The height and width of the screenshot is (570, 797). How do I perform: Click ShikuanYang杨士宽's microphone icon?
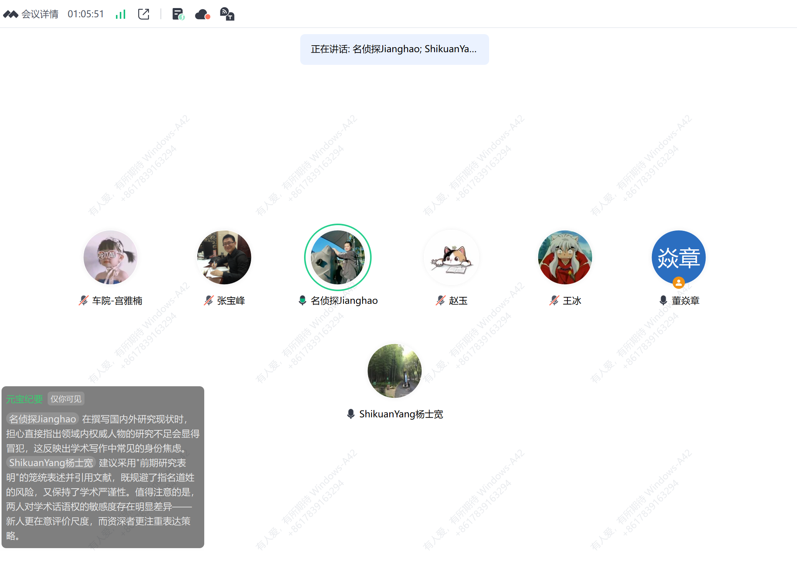351,414
